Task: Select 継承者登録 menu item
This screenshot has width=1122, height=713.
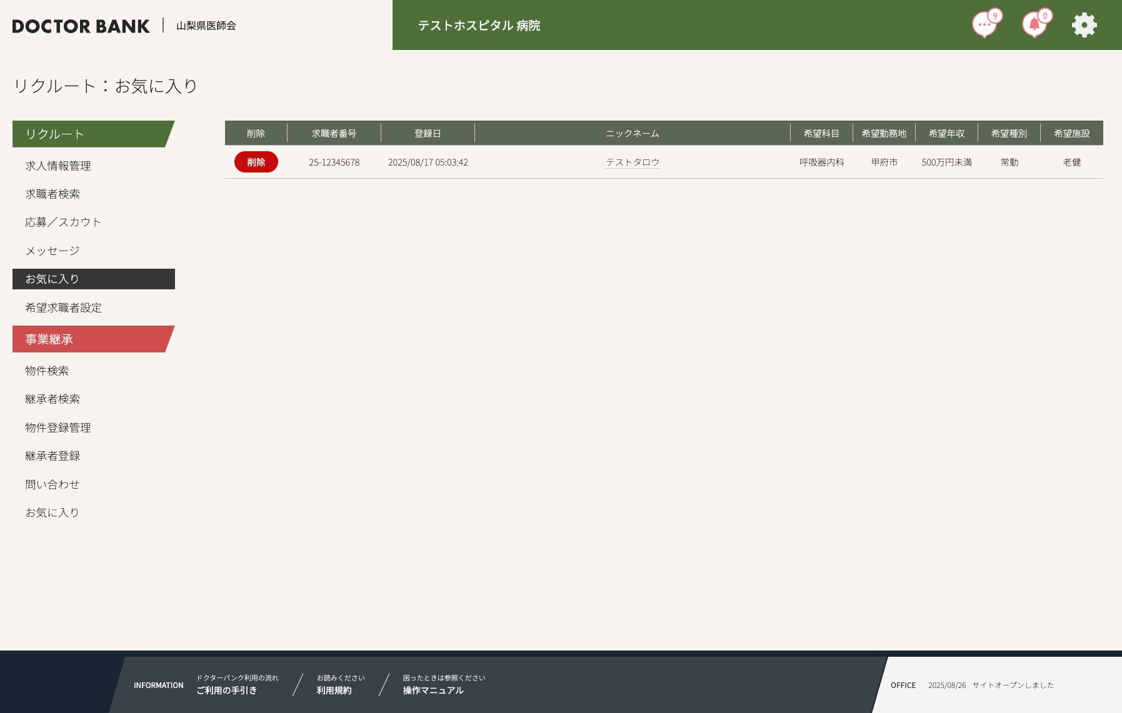Action: [x=53, y=456]
